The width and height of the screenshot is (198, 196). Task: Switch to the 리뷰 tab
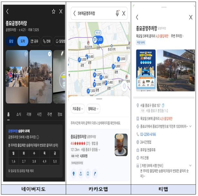click(29, 114)
